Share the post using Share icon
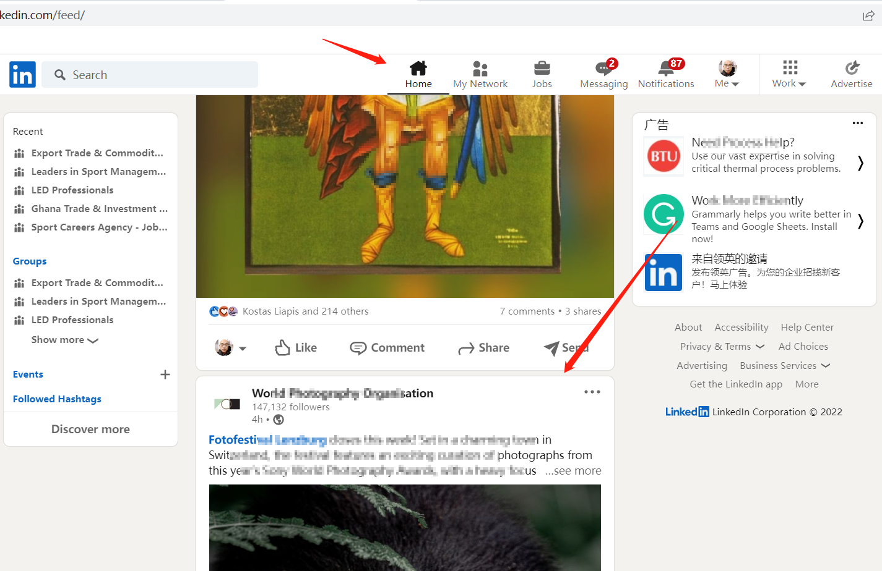Screen dimensions: 882x571 click(x=484, y=348)
